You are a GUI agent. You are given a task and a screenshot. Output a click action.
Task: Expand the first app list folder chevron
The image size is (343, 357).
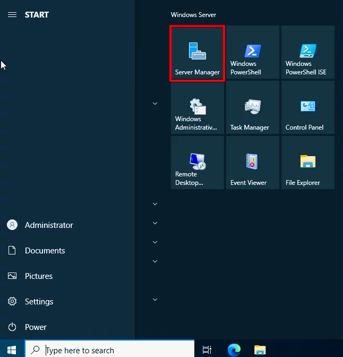click(155, 104)
